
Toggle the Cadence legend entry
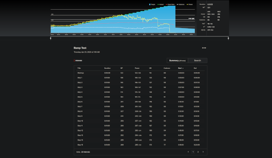181,4
